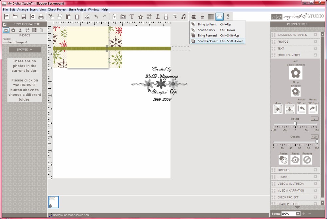Switch Resource Palette to Photos camera view
This screenshot has height=219, width=327.
(6, 30)
